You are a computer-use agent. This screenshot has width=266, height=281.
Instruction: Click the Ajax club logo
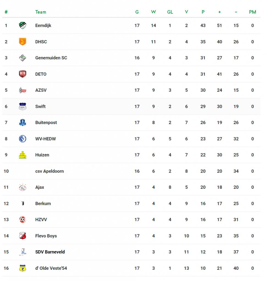pos(23,187)
